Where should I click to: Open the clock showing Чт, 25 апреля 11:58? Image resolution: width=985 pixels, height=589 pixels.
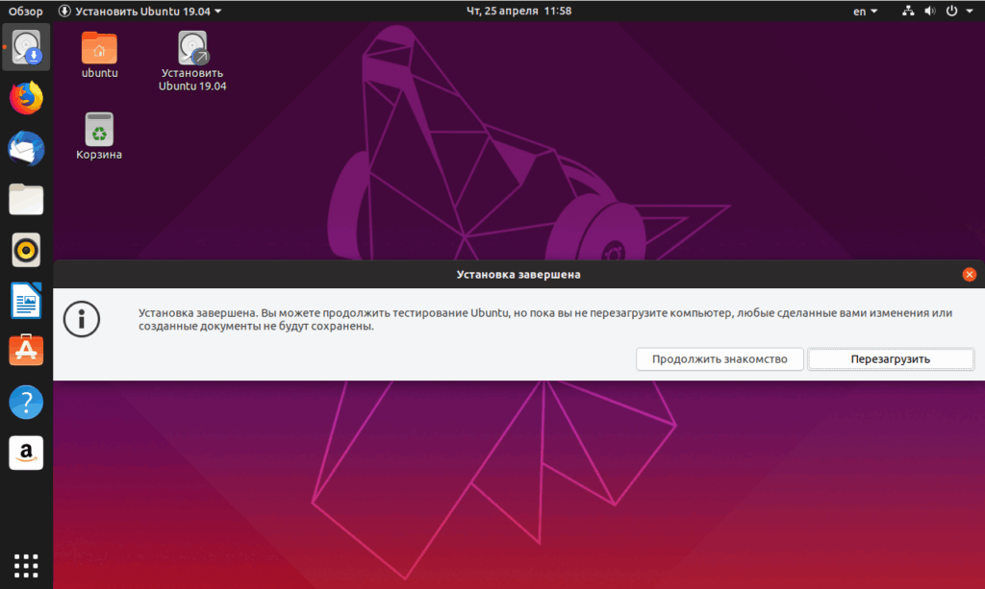pyautogui.click(x=518, y=11)
